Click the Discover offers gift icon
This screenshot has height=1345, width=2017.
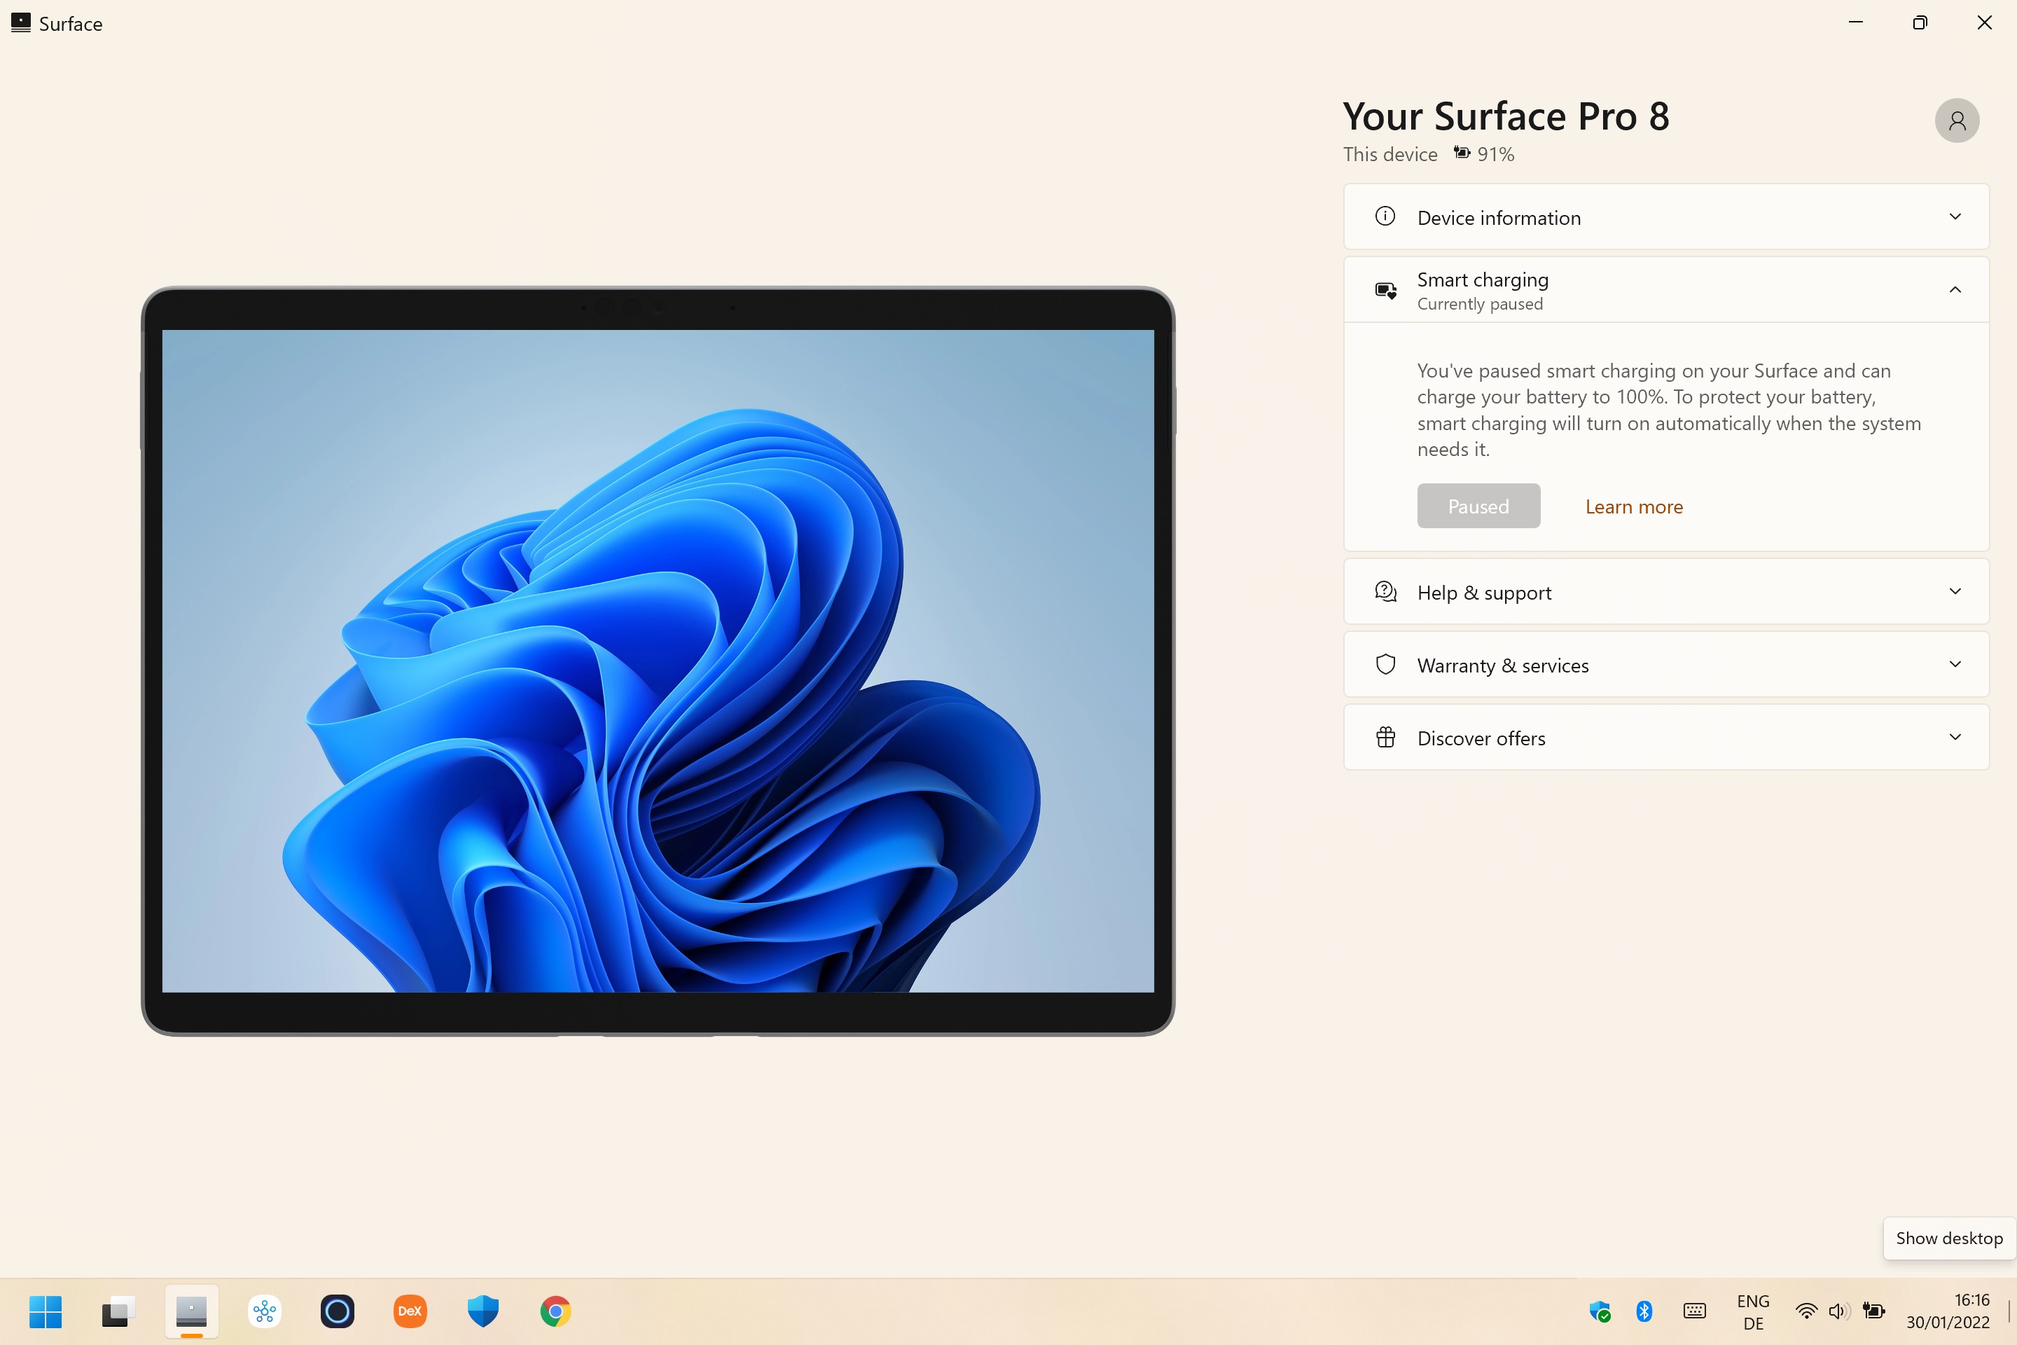(1385, 738)
